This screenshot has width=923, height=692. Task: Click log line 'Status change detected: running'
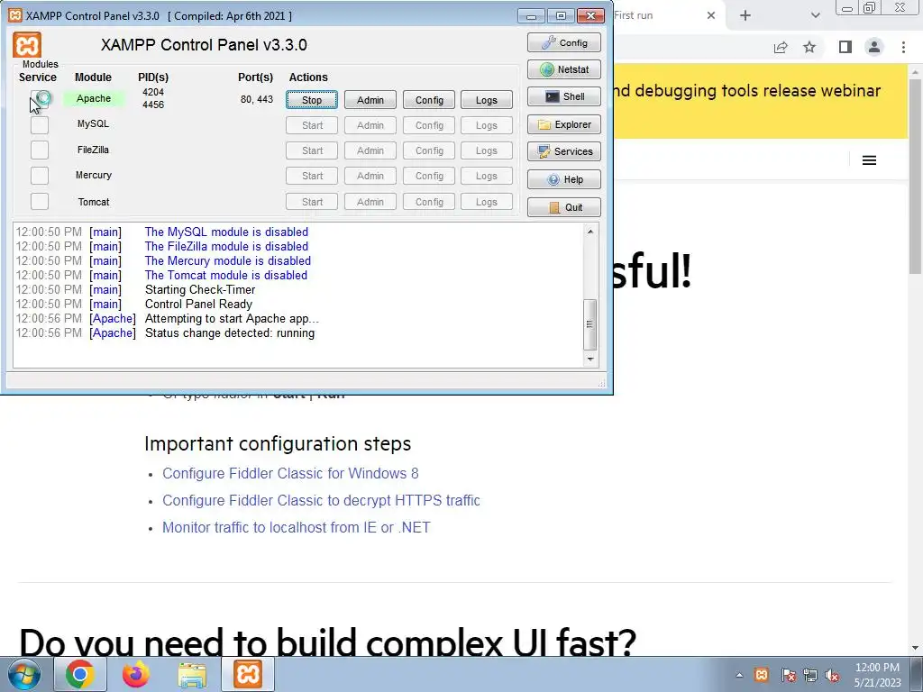[x=230, y=333]
